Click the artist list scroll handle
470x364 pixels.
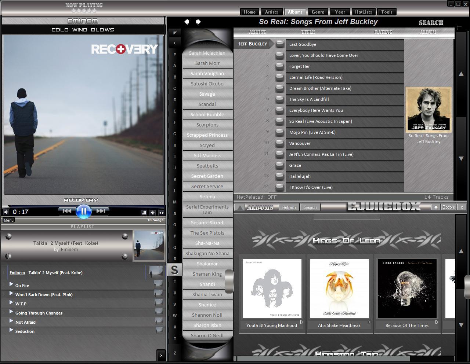[229, 281]
